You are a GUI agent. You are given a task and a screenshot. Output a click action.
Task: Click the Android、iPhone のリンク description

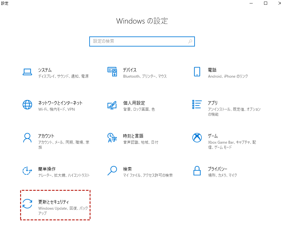click(228, 76)
